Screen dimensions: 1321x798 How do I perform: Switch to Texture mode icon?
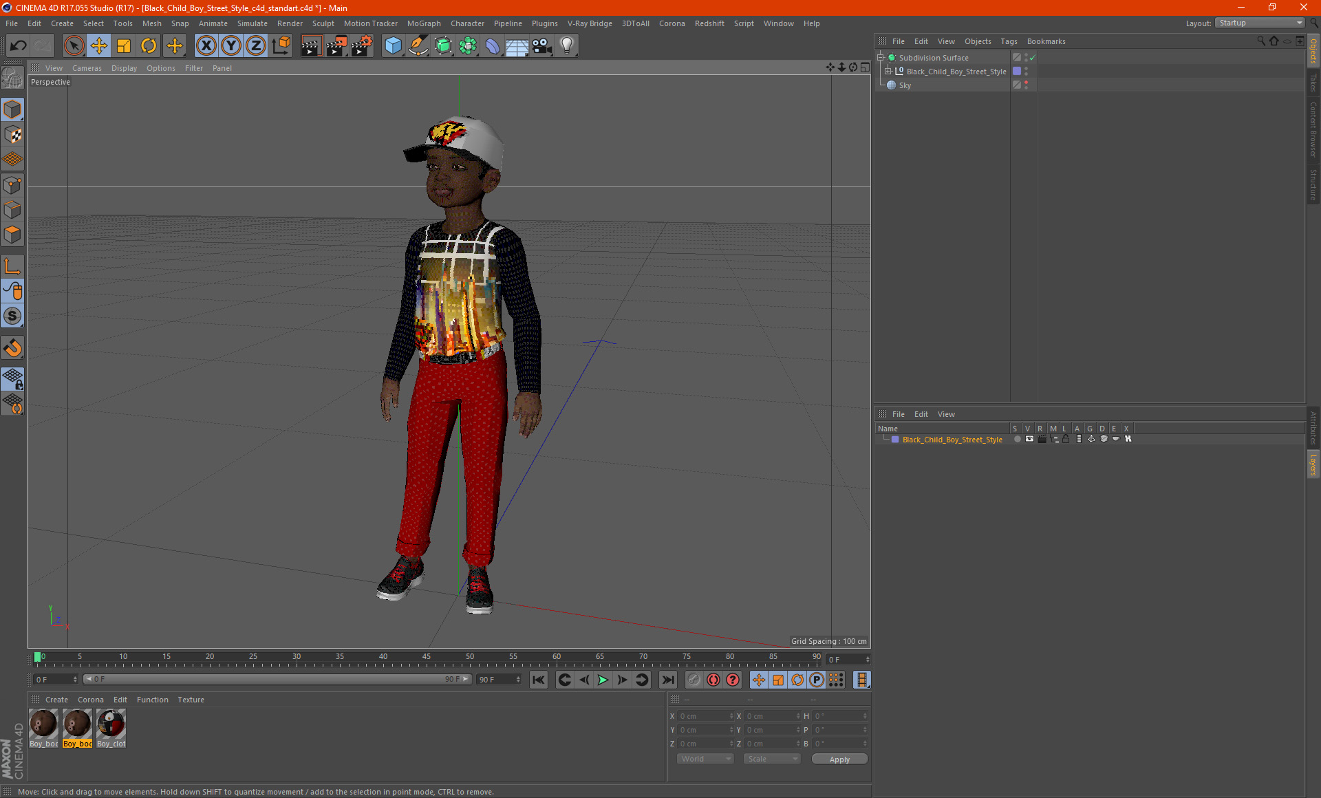tap(12, 135)
